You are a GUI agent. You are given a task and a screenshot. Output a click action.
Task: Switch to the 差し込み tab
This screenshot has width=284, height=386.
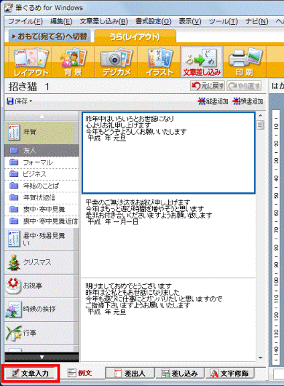pyautogui.click(x=180, y=373)
